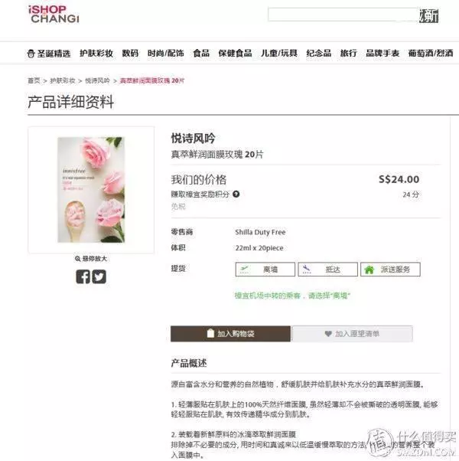Open 品牌手表 navigation item
Screen dimensions: 459x461
tap(382, 53)
